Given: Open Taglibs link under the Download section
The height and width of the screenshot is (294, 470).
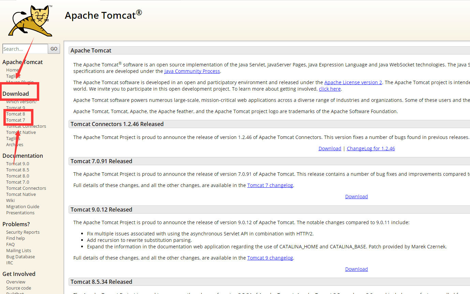Looking at the screenshot, I should (13, 138).
